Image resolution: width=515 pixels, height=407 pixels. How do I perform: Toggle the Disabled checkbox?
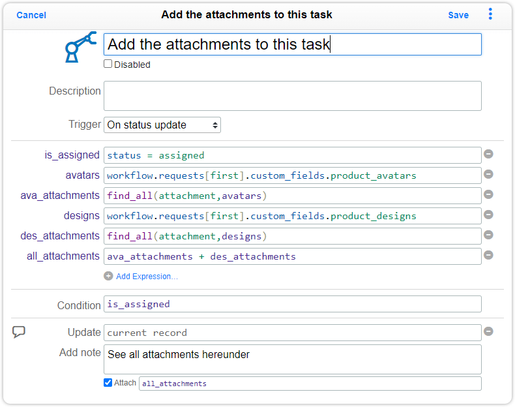[x=108, y=64]
